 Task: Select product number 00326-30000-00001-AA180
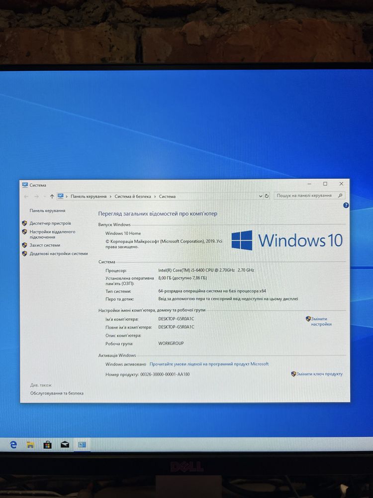165,374
